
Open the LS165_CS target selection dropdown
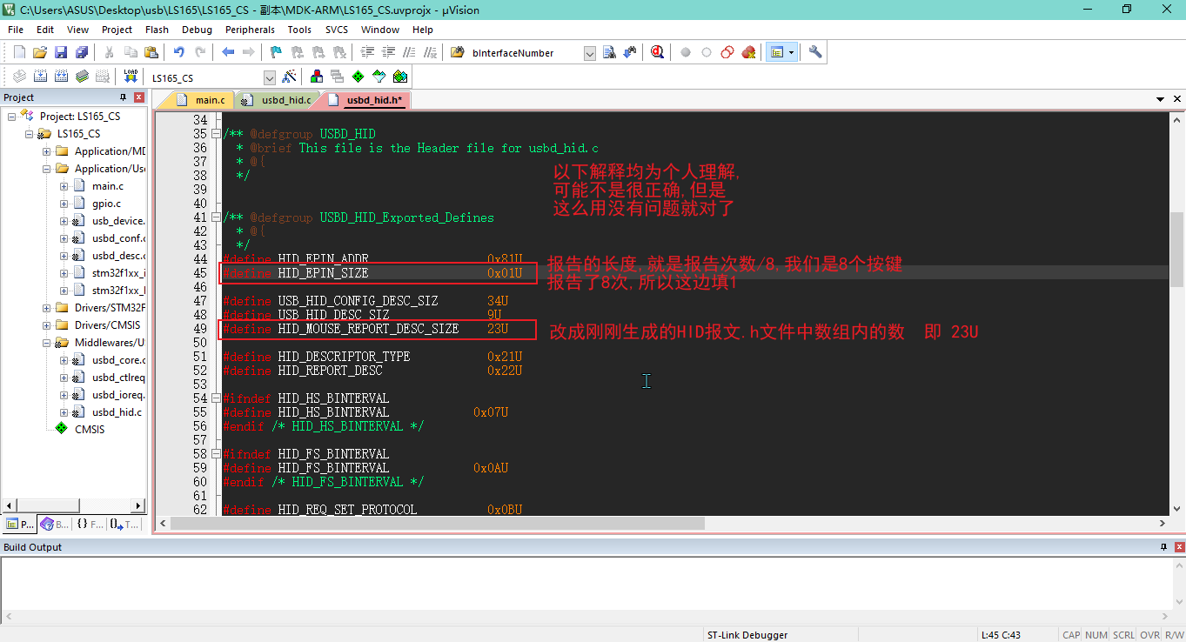tap(269, 77)
